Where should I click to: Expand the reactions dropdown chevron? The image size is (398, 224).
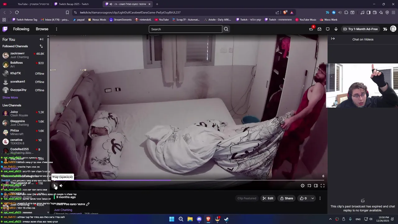(x=312, y=198)
